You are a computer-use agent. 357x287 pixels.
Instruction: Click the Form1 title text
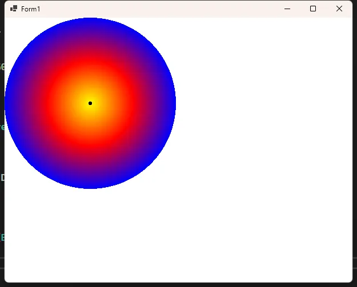[31, 9]
